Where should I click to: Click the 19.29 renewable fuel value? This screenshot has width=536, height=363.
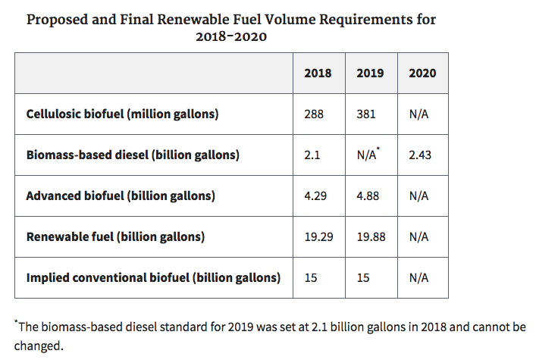coord(318,237)
